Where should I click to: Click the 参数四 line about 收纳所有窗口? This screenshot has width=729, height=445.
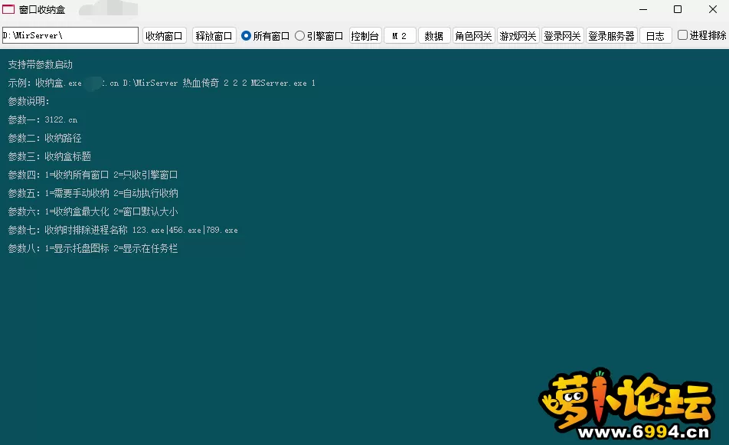point(93,175)
